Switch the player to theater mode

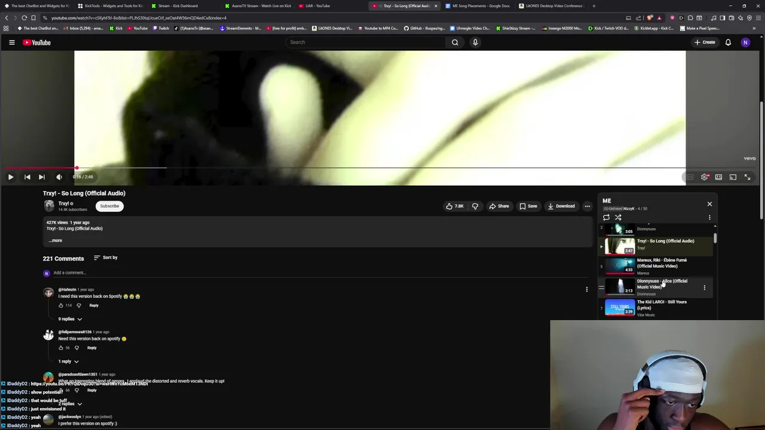[x=718, y=177]
